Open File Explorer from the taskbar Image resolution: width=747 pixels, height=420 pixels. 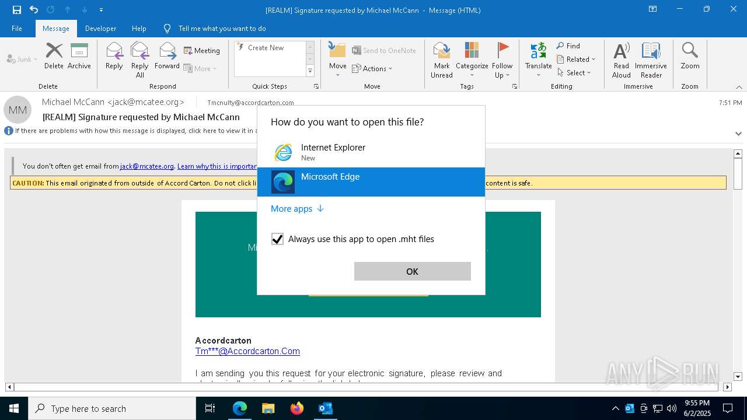[268, 408]
